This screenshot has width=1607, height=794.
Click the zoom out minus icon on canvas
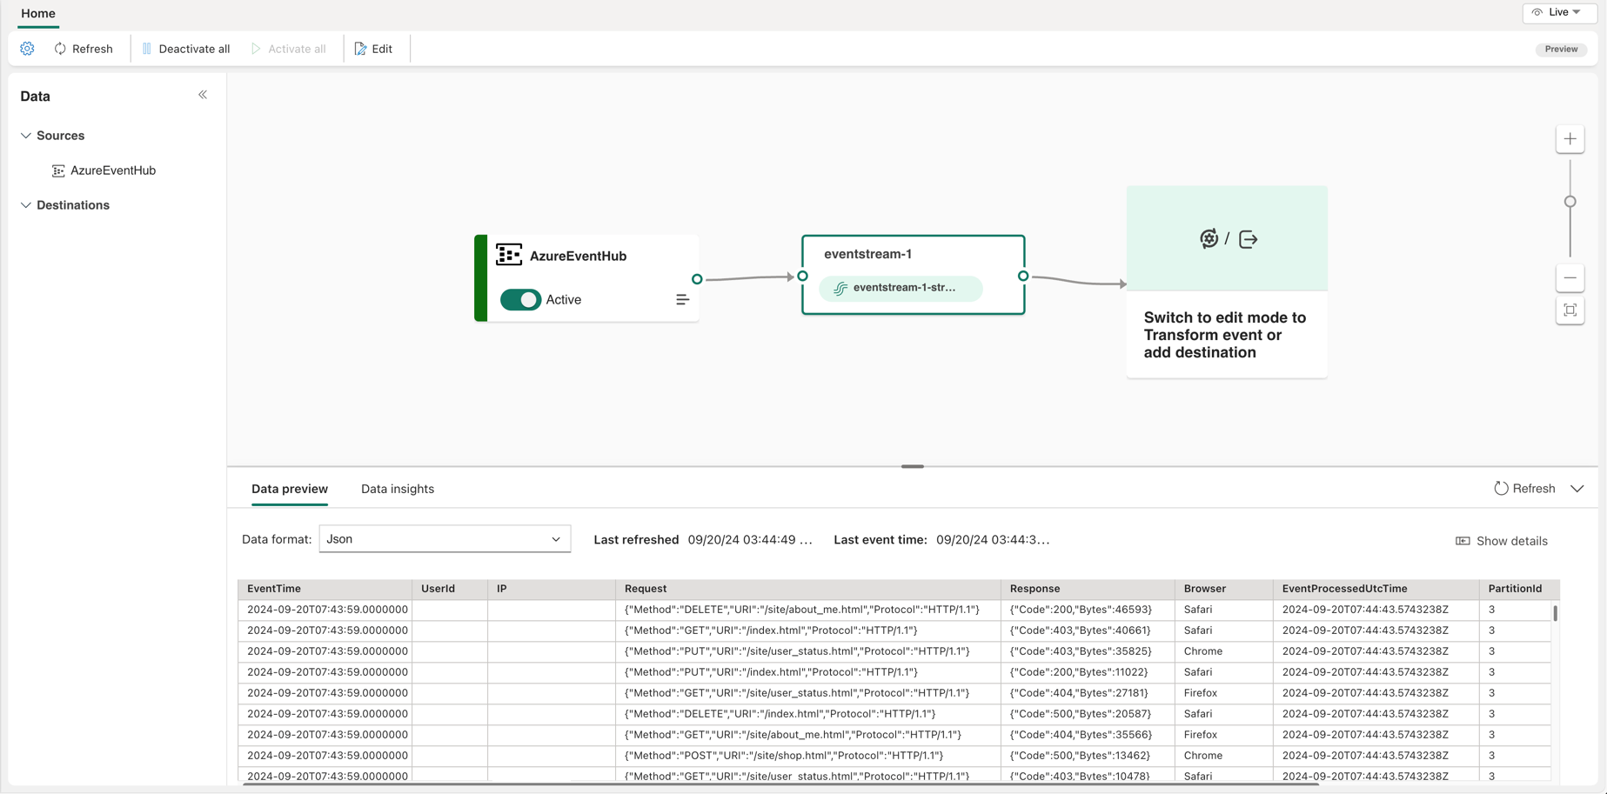(1570, 278)
